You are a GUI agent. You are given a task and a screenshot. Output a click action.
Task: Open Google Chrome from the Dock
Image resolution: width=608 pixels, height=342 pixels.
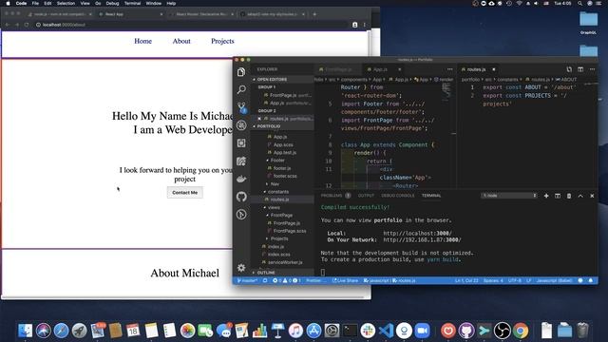521,331
